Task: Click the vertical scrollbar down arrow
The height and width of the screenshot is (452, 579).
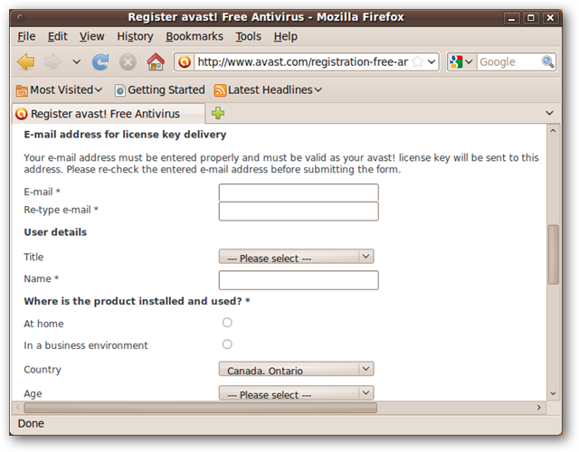Action: [x=553, y=393]
